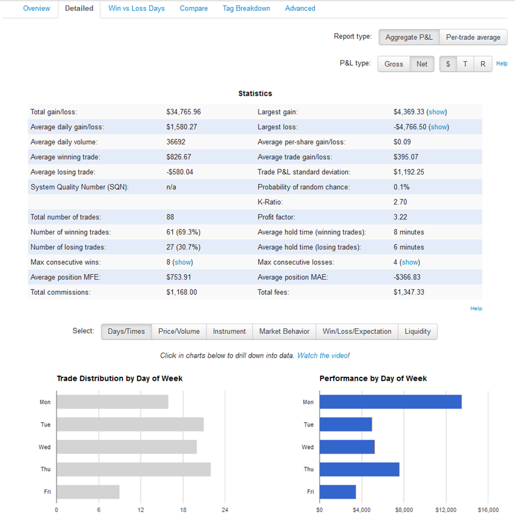
Task: Select the Market Behavior chart group
Action: pos(284,332)
